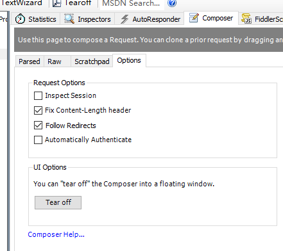Click the Inspectors magnifier icon
The image size is (283, 251).
coord(69,19)
